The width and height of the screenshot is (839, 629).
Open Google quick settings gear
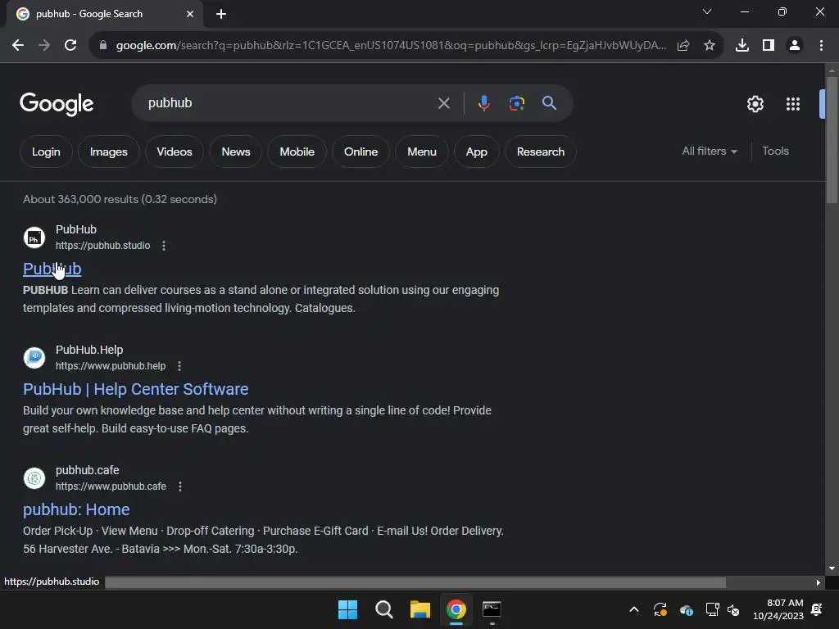pos(755,104)
